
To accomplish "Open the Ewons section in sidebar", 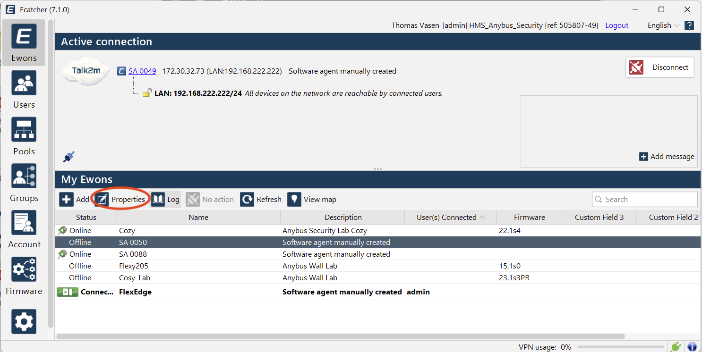I will 24,42.
